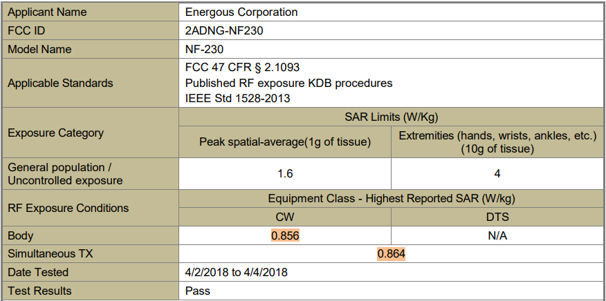Click the highlighted 0.864 Simultaneous TX value
This screenshot has height=301, width=606.
tap(391, 254)
